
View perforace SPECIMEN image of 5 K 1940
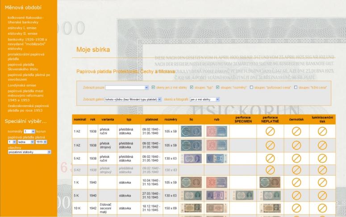click(x=243, y=196)
